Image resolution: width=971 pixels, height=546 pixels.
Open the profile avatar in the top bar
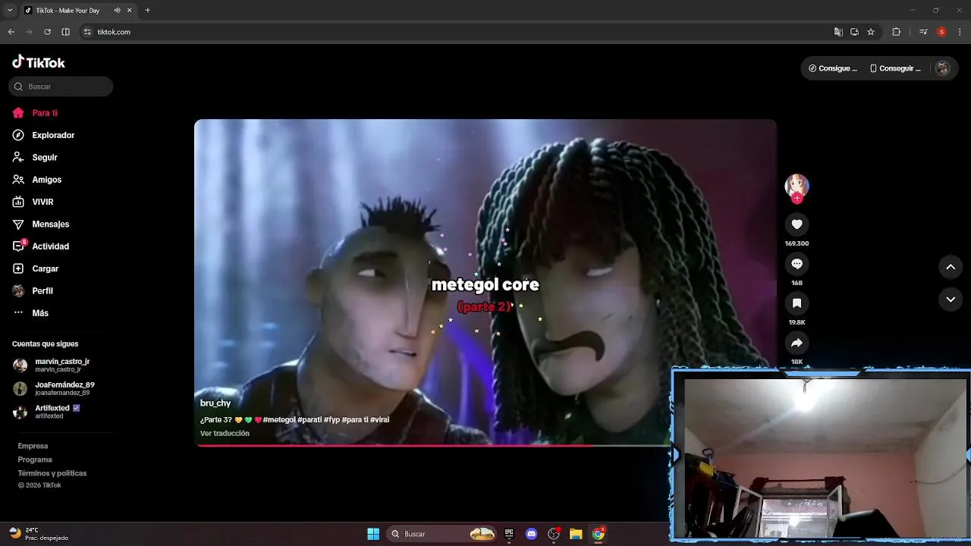[942, 68]
